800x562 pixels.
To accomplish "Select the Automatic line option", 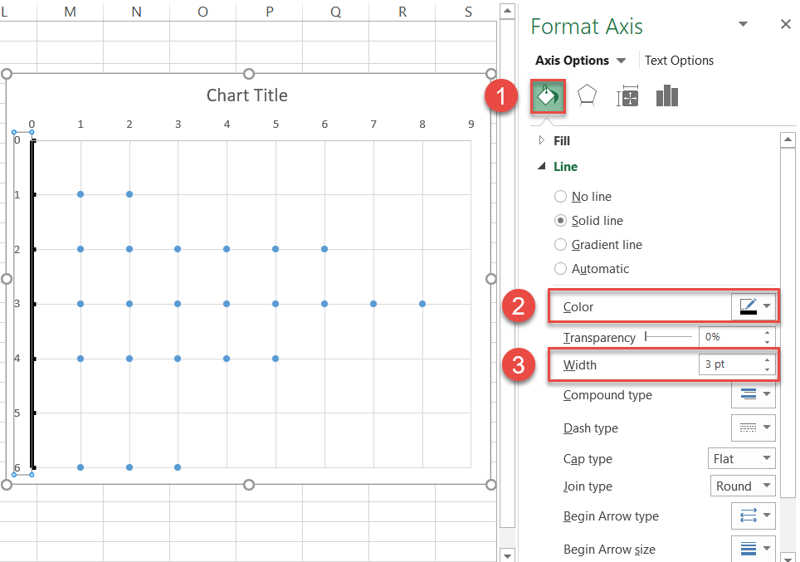I will pos(561,269).
